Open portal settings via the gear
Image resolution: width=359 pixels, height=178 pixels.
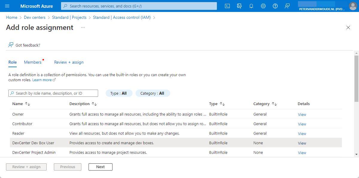pos(263,6)
